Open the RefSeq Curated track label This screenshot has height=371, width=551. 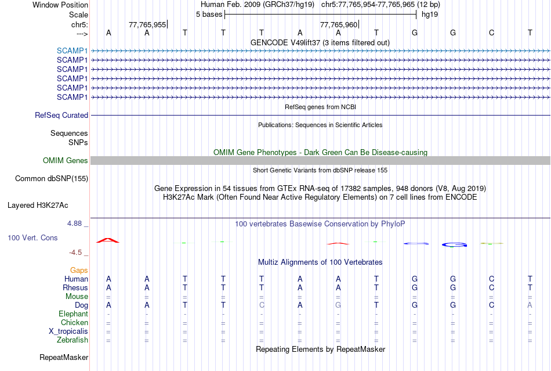point(61,115)
